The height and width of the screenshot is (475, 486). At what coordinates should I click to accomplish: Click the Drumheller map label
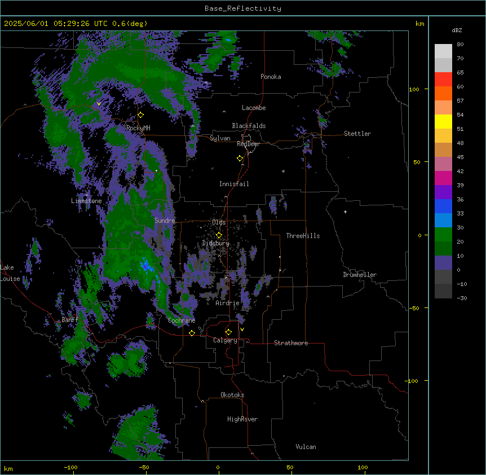click(360, 275)
